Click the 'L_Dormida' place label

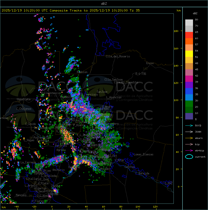(142, 173)
